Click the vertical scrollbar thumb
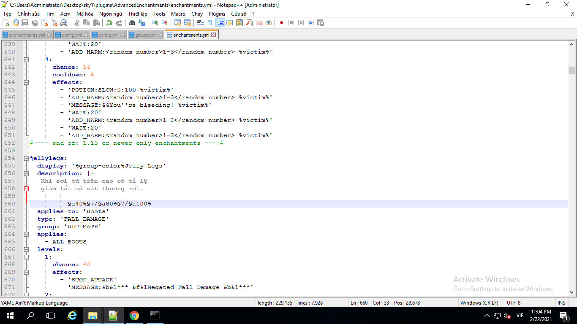 click(572, 70)
